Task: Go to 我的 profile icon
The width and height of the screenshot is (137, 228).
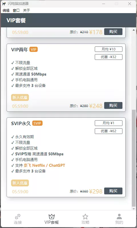Action: [x=119, y=217]
